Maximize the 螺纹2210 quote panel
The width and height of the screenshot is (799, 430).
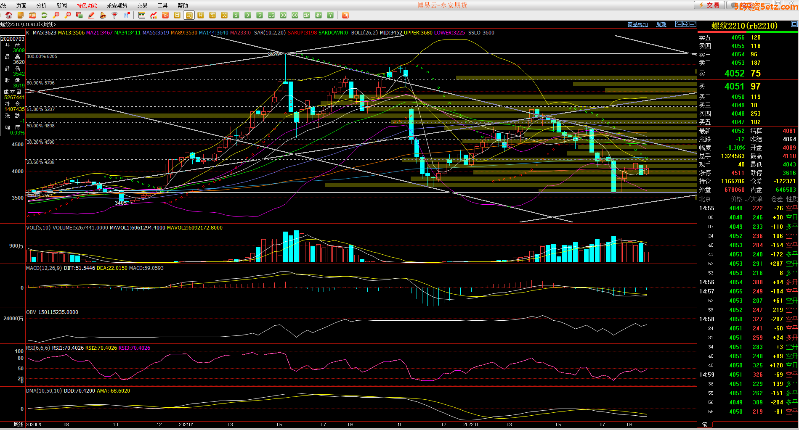click(794, 24)
